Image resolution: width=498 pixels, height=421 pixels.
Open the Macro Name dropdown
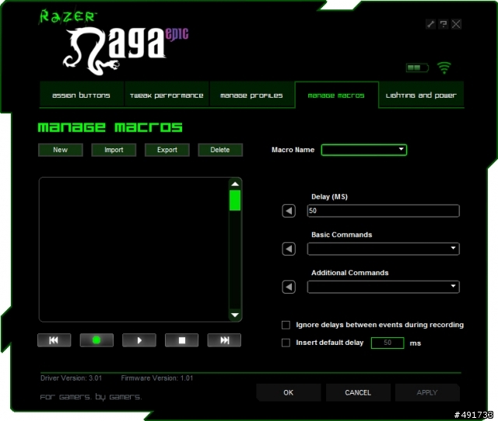coord(364,150)
